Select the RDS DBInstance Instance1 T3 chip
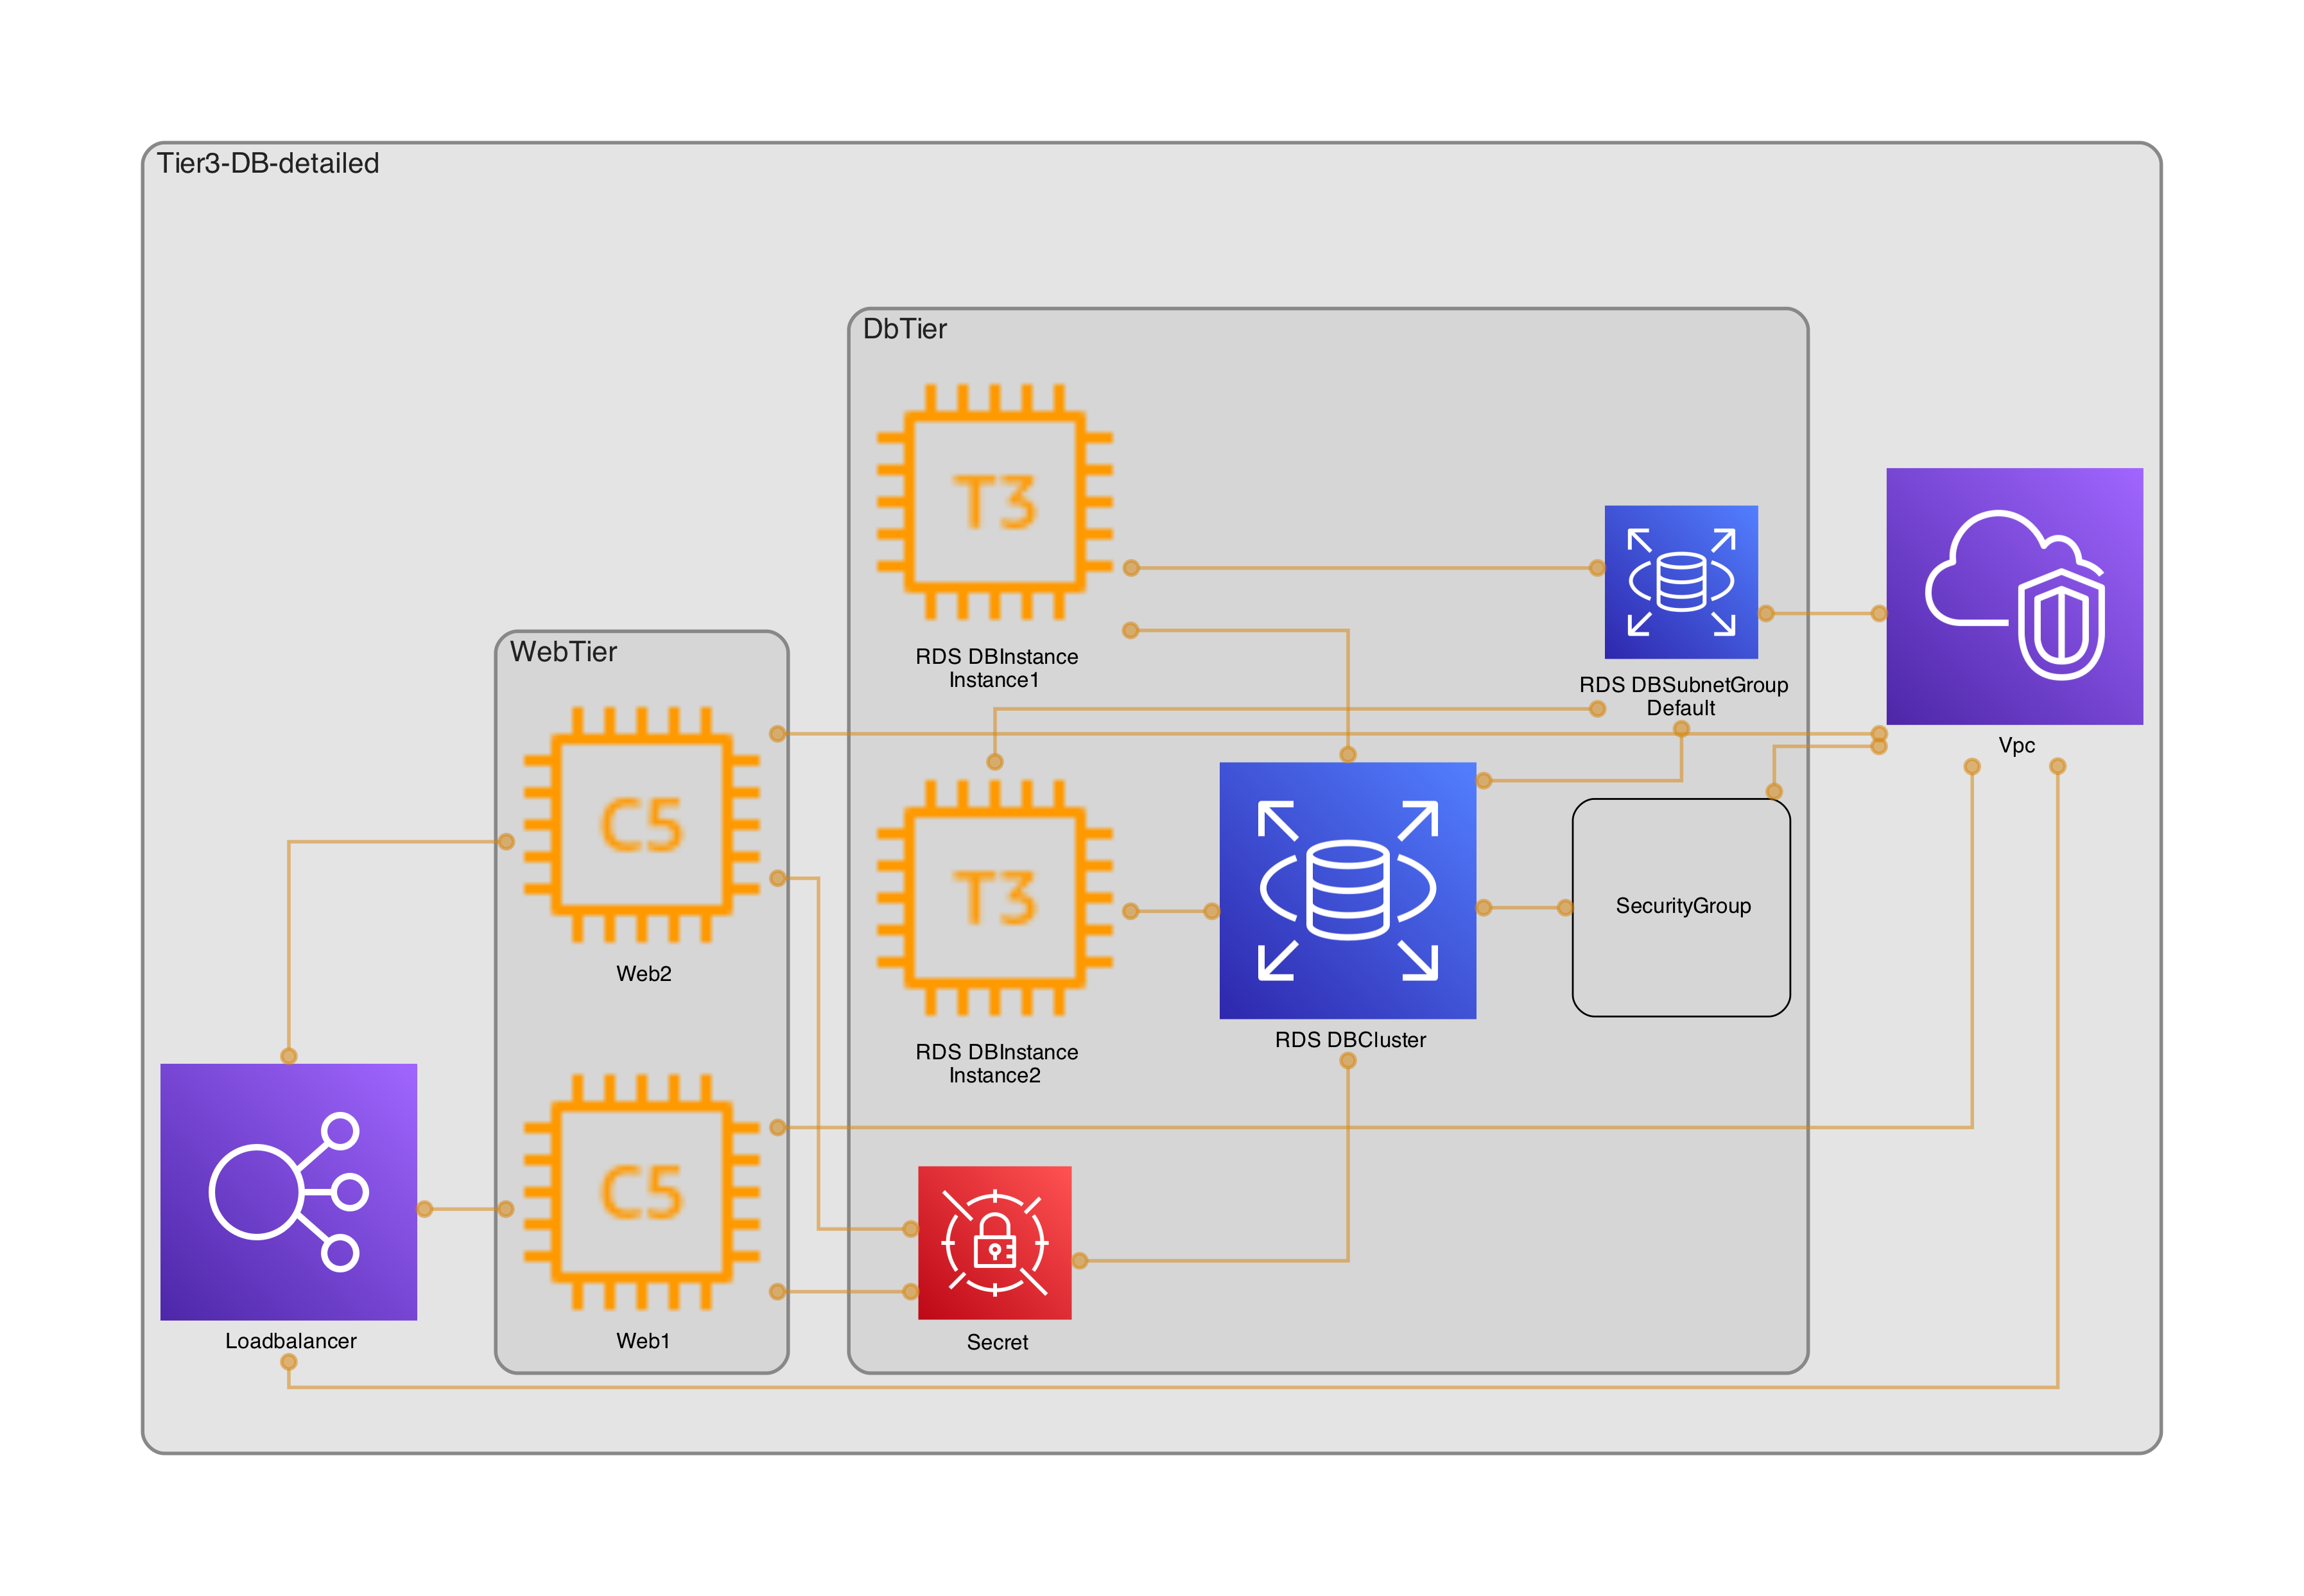2304x1596 pixels. click(994, 501)
